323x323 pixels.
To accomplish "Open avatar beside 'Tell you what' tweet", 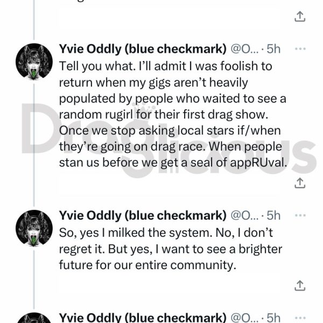I will coord(34,61).
